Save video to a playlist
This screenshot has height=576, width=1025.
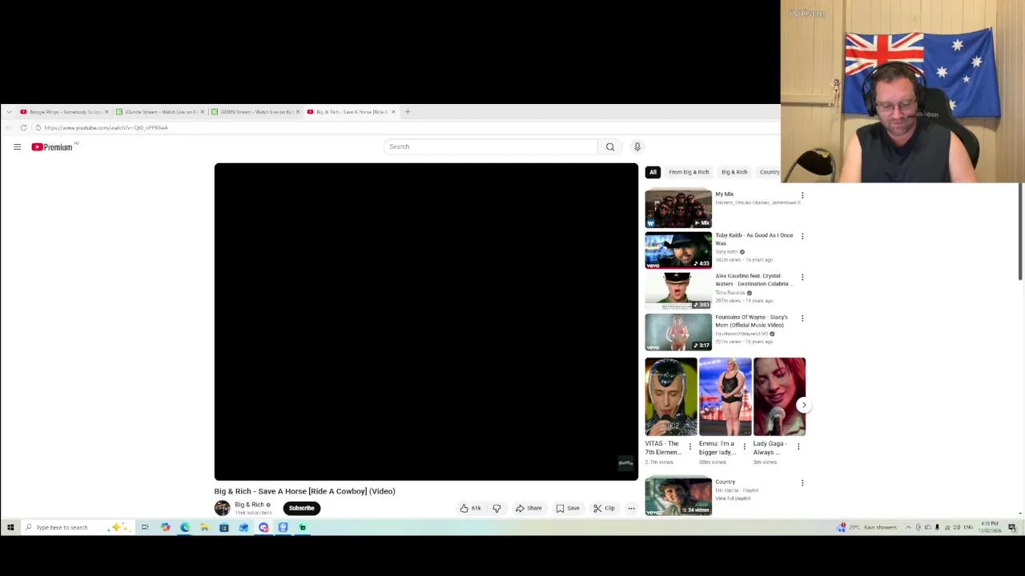click(568, 508)
